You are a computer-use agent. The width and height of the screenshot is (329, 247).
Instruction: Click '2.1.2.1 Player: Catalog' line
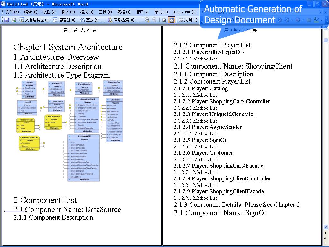point(200,89)
